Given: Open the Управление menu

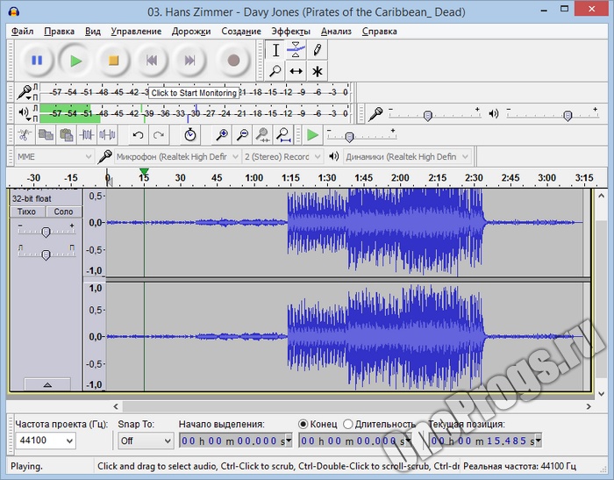Looking at the screenshot, I should [x=136, y=32].
